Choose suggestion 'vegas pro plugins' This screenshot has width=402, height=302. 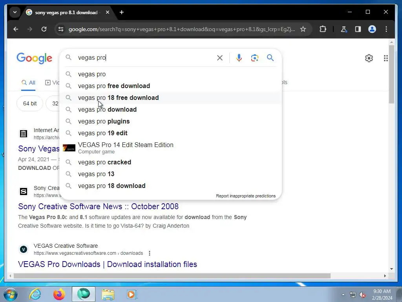pyautogui.click(x=170, y=122)
